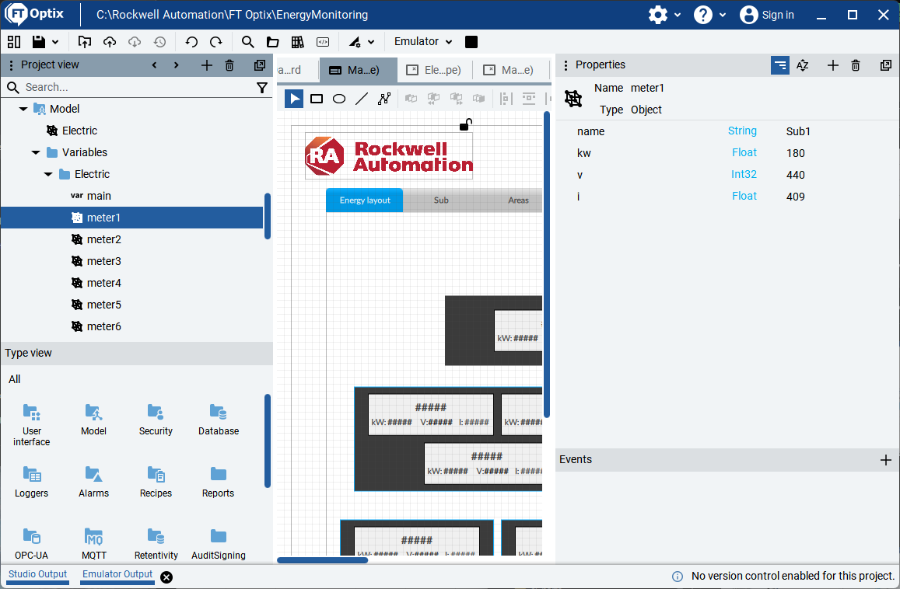Toggle category grouping in Properties panel
Screen dimensions: 900x589
(x=779, y=65)
